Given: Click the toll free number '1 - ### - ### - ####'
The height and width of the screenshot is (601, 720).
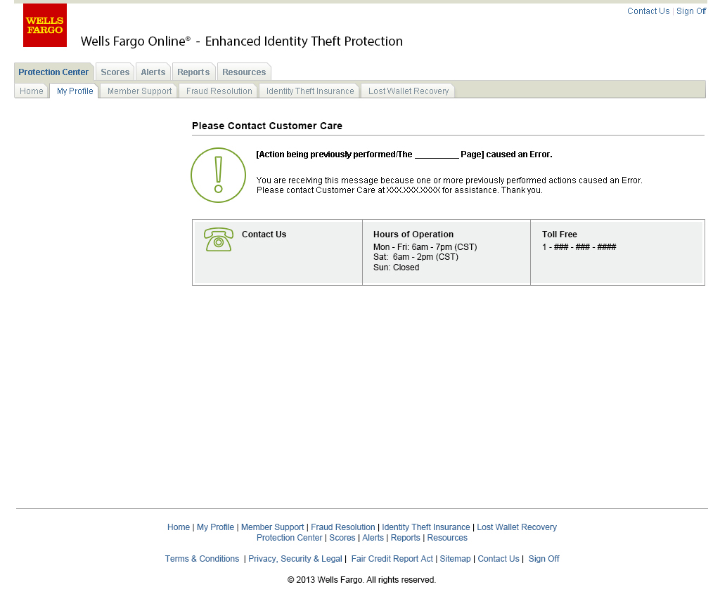Looking at the screenshot, I should pos(579,247).
